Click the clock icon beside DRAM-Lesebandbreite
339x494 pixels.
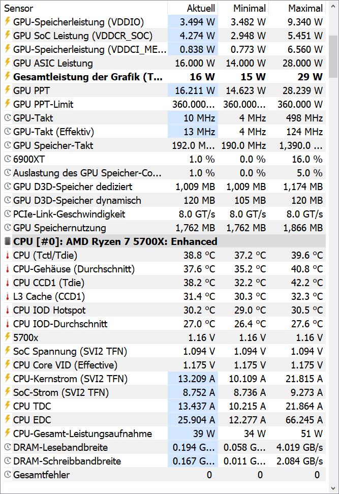point(8,447)
